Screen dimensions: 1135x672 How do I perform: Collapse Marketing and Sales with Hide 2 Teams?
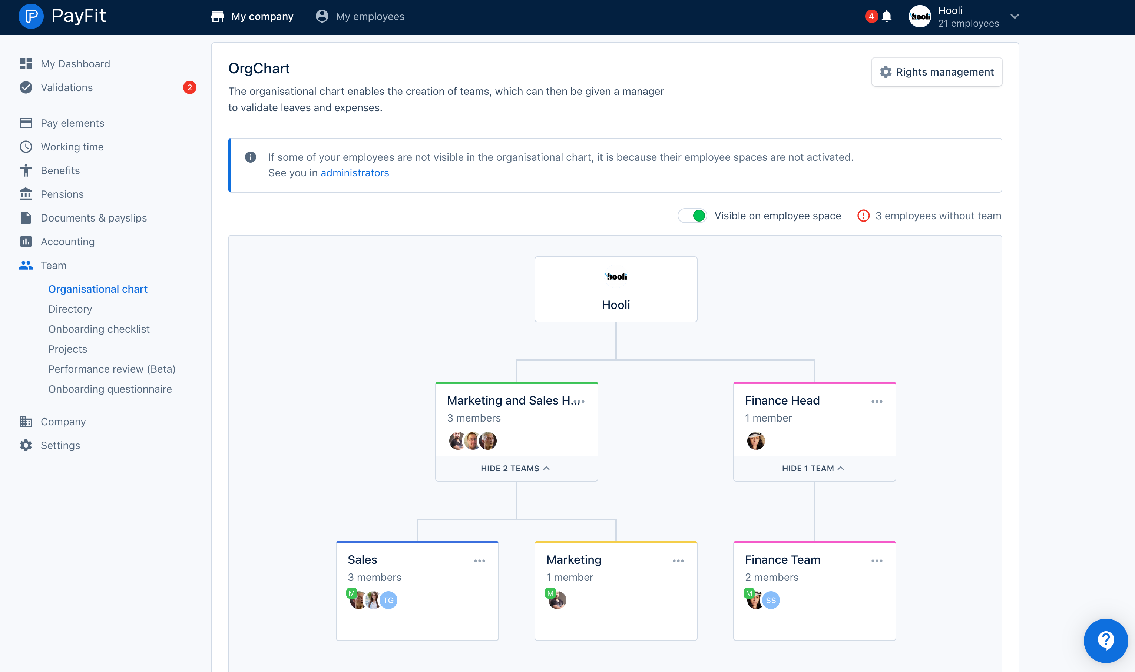click(x=515, y=468)
